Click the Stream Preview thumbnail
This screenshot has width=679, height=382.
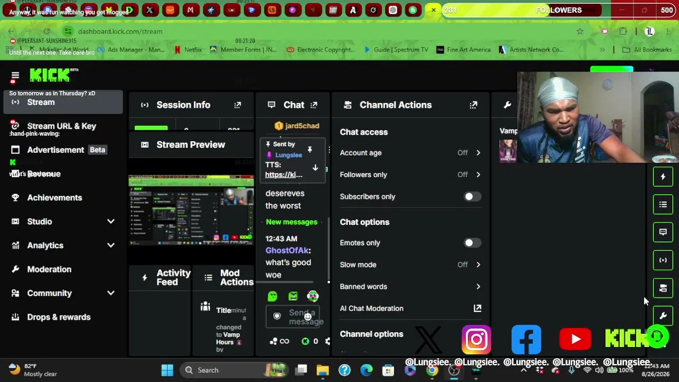click(191, 210)
